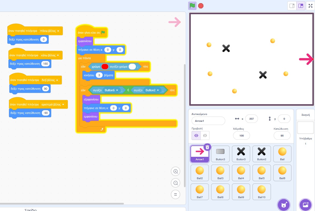Edit direction value -90 in the block
315x211 pixels.
pyautogui.click(x=46, y=113)
